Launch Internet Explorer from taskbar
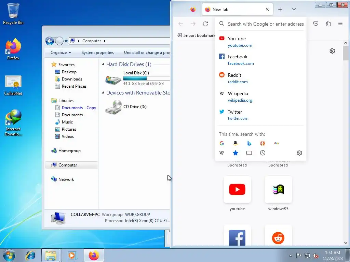The image size is (350, 262). coord(30,255)
